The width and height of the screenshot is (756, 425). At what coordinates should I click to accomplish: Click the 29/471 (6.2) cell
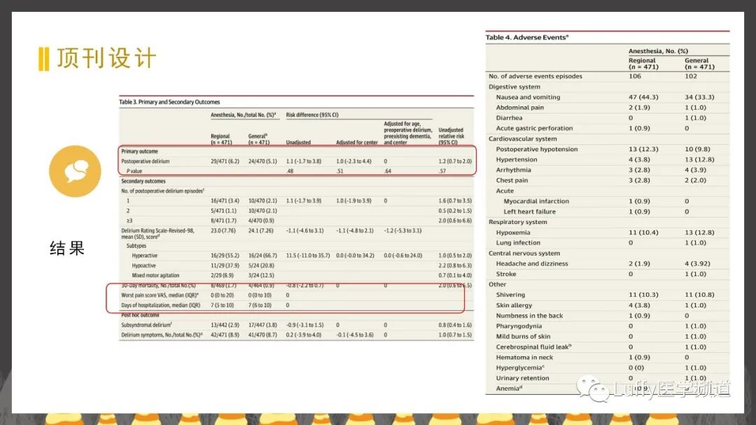click(x=225, y=161)
